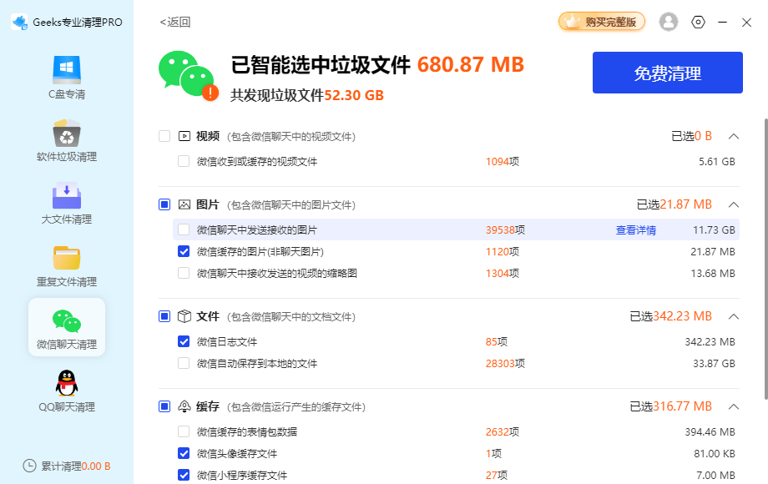Click the 缓存 cache category icon
The image size is (768, 484).
184,406
